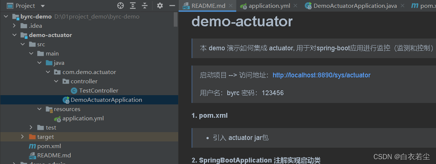Click the demo-actuator heading in preview
Viewport: 436px width, 164px height.
(x=242, y=21)
